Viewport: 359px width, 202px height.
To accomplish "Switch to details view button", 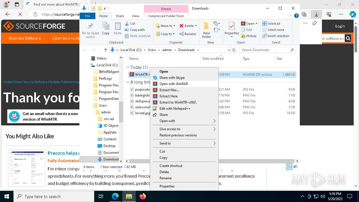I will (x=289, y=167).
